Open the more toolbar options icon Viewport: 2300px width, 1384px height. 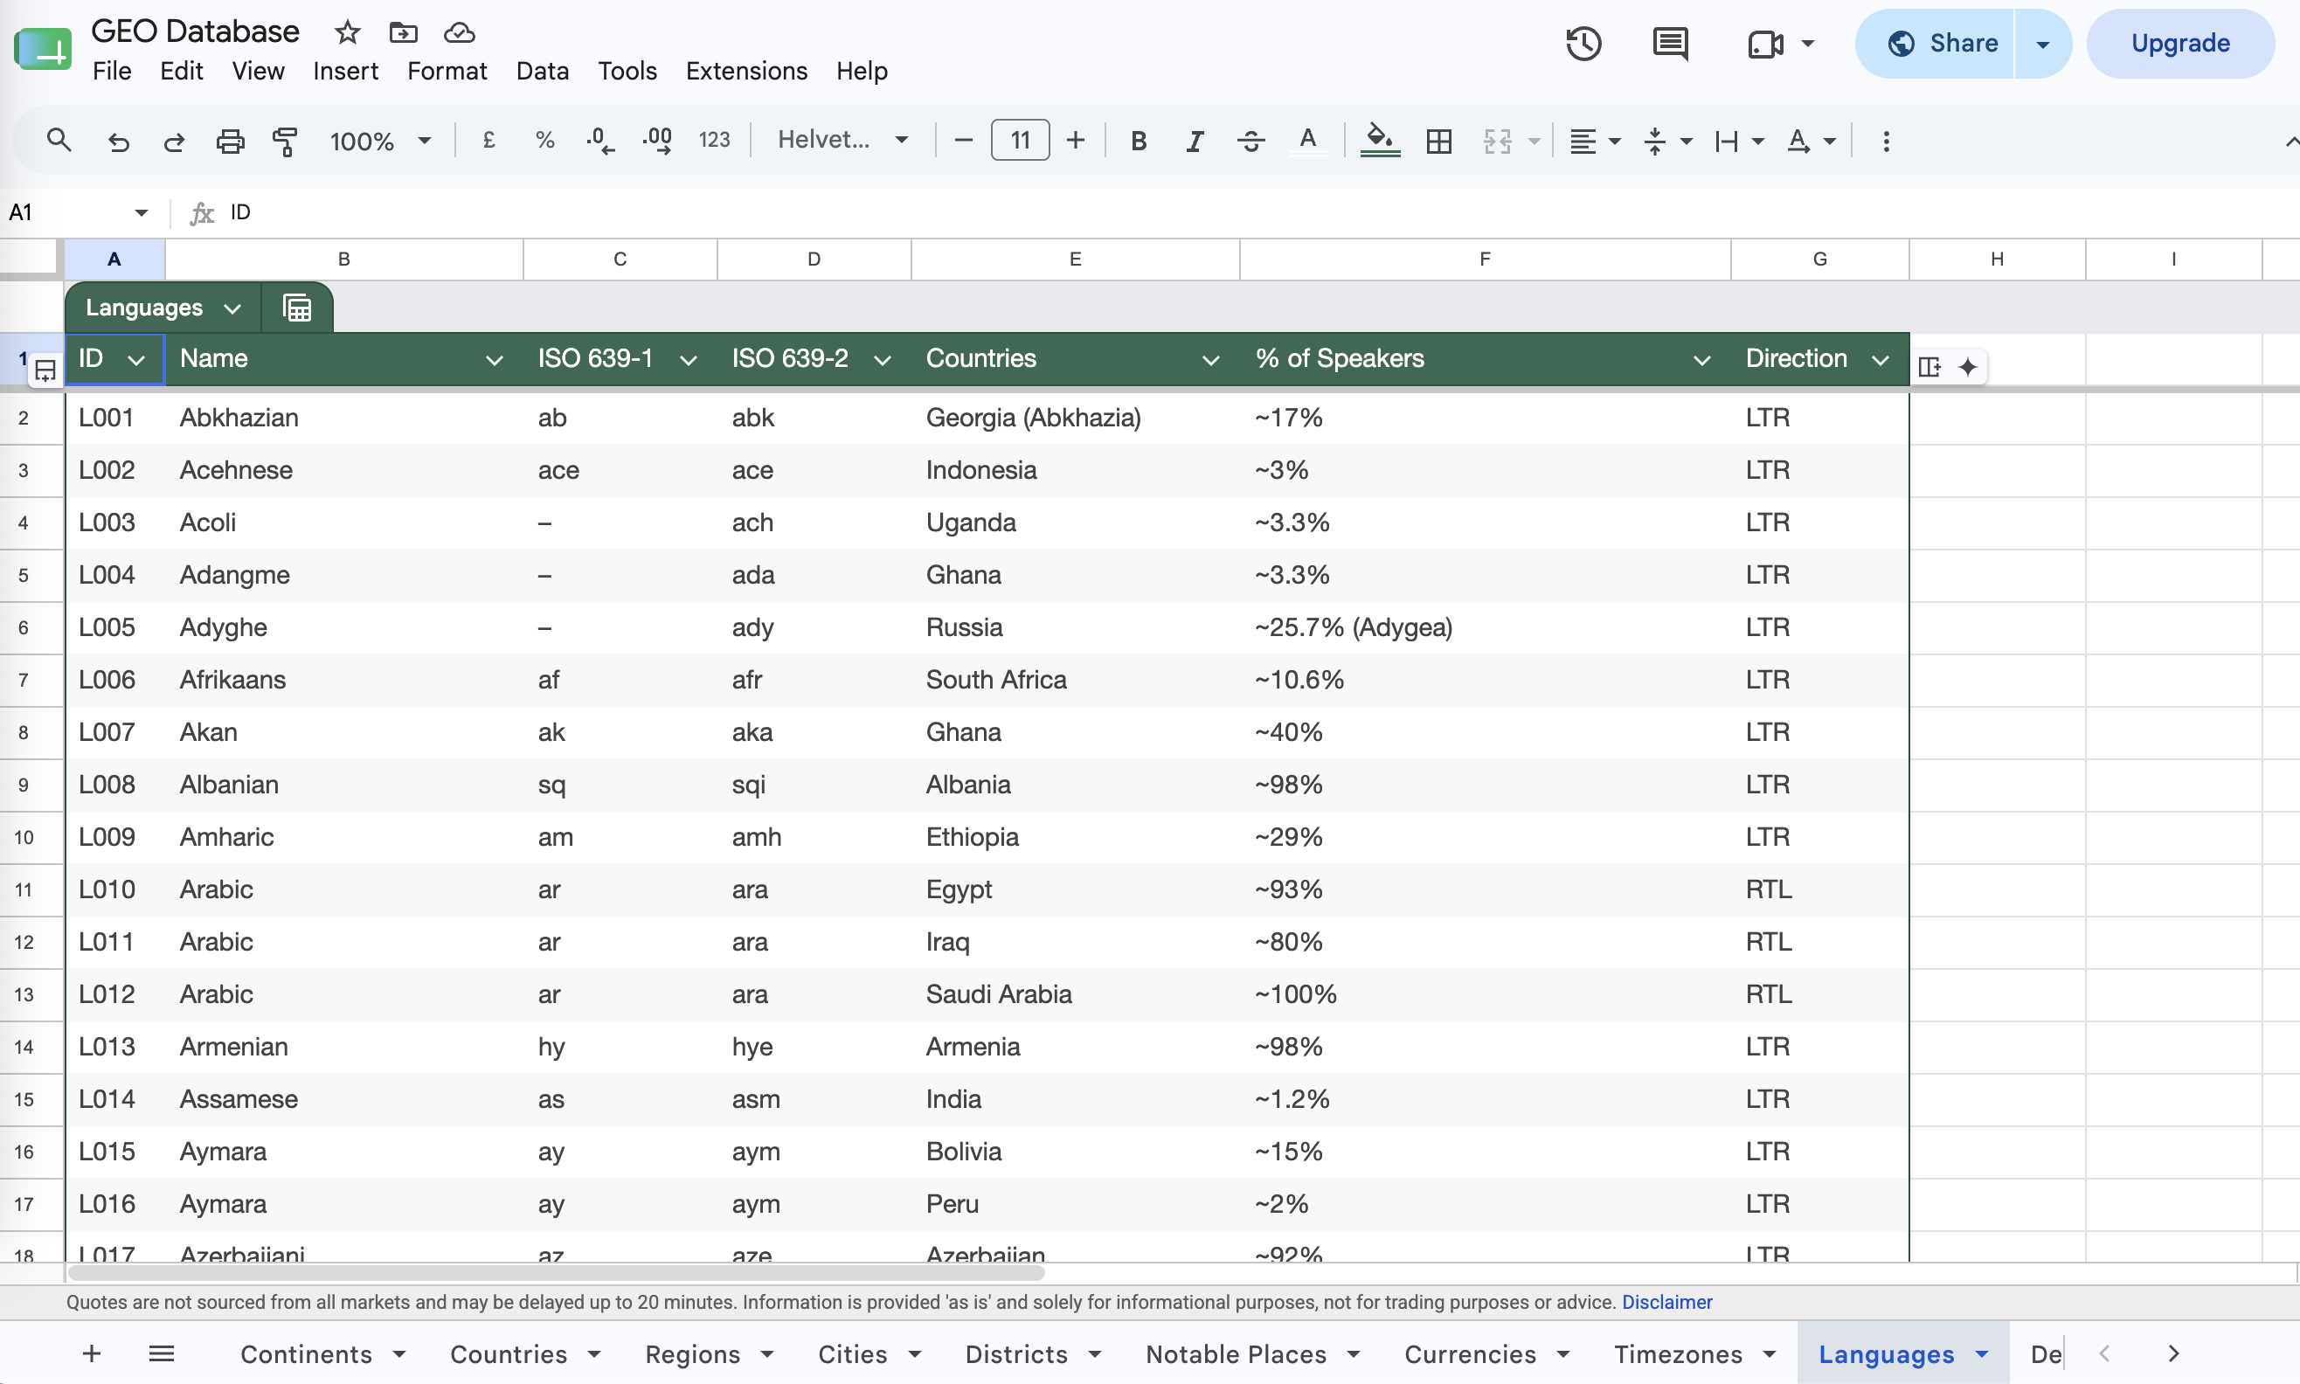[1886, 142]
